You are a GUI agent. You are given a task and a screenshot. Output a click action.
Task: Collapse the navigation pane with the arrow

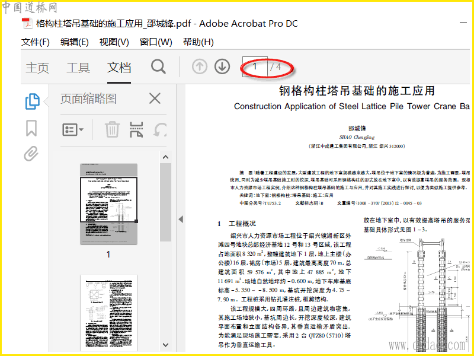coord(181,219)
